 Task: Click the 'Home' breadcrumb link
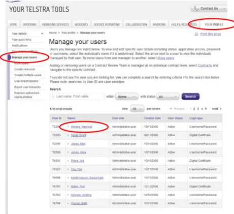[53, 33]
